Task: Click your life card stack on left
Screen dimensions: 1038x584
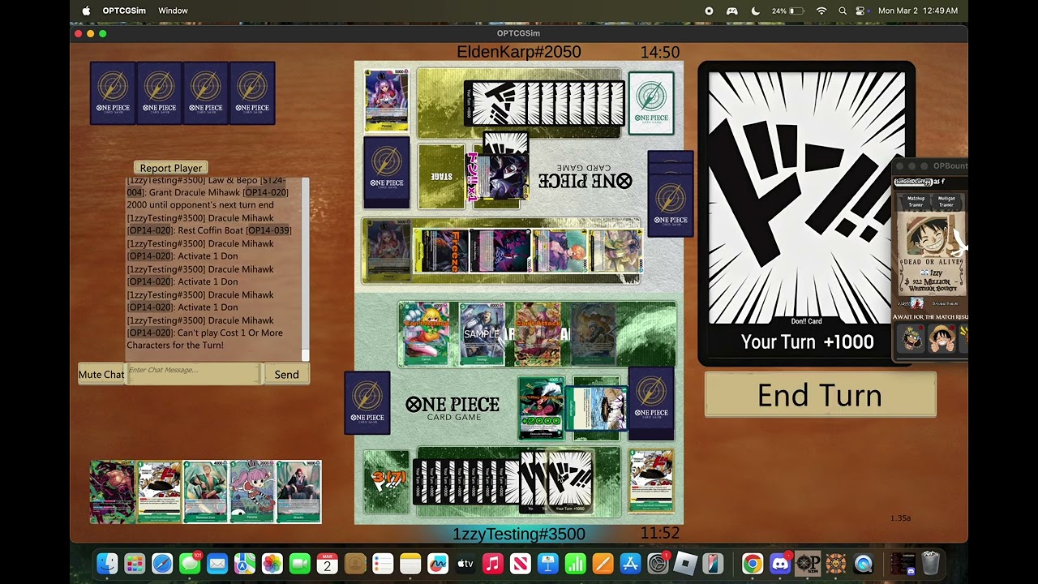Action: click(367, 403)
